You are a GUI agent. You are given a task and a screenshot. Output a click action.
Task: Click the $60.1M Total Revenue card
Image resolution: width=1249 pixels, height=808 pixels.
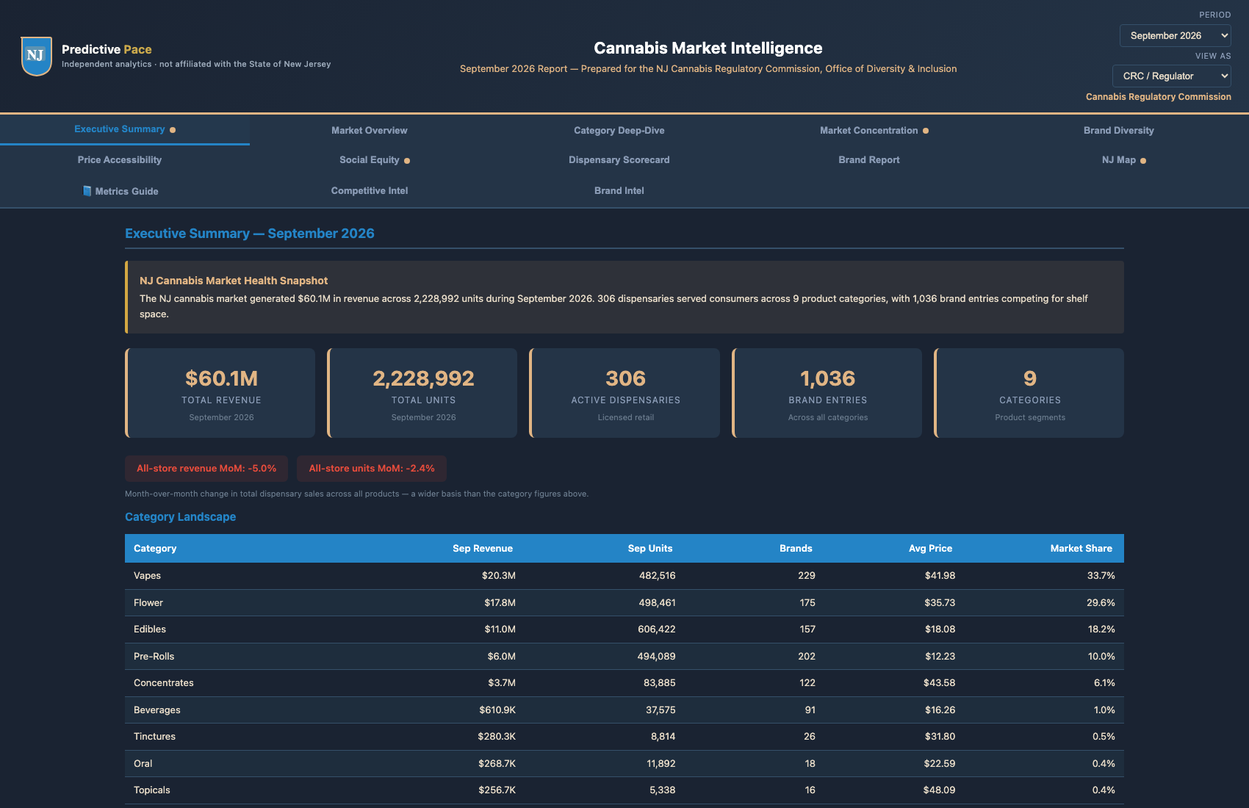pos(220,393)
